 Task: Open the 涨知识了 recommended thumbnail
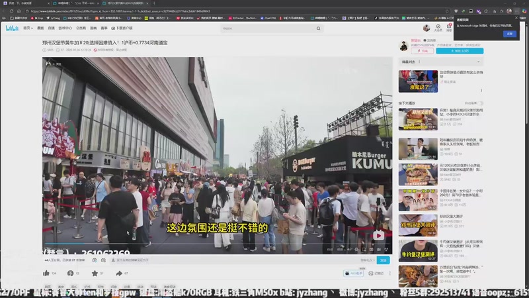pyautogui.click(x=418, y=81)
